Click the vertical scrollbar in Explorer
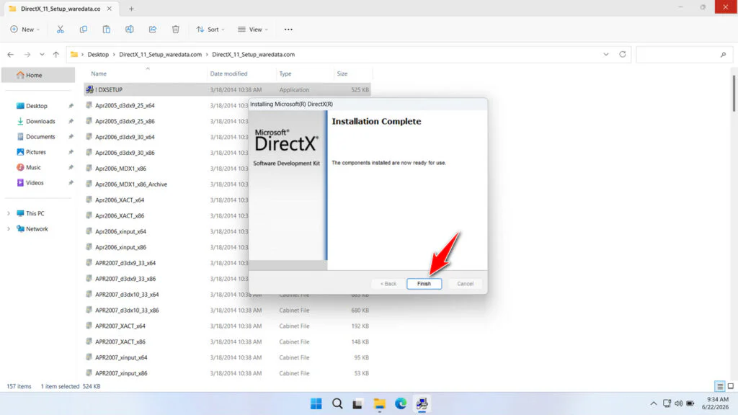The height and width of the screenshot is (415, 738). (733, 93)
